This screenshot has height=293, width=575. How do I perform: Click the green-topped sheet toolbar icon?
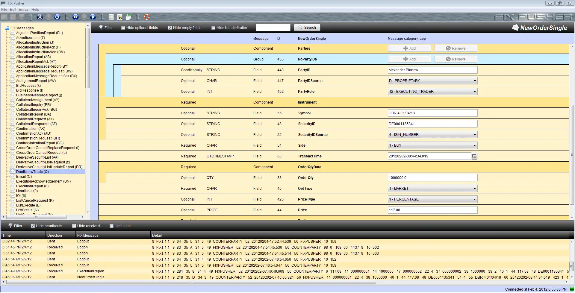[x=129, y=17]
